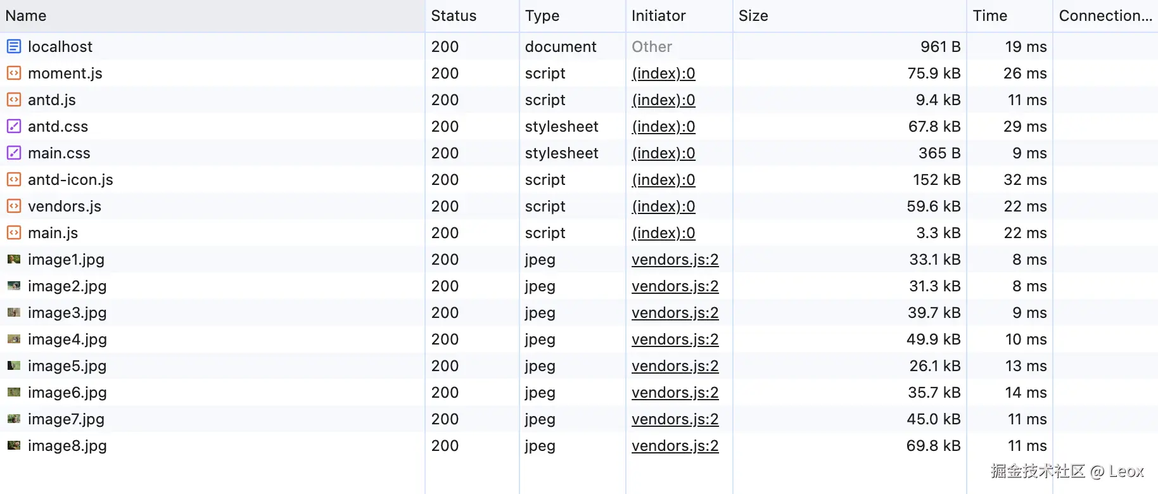Image resolution: width=1158 pixels, height=494 pixels.
Task: Open the vendors.js:2 initiator link for image4.jpg
Action: coord(675,339)
